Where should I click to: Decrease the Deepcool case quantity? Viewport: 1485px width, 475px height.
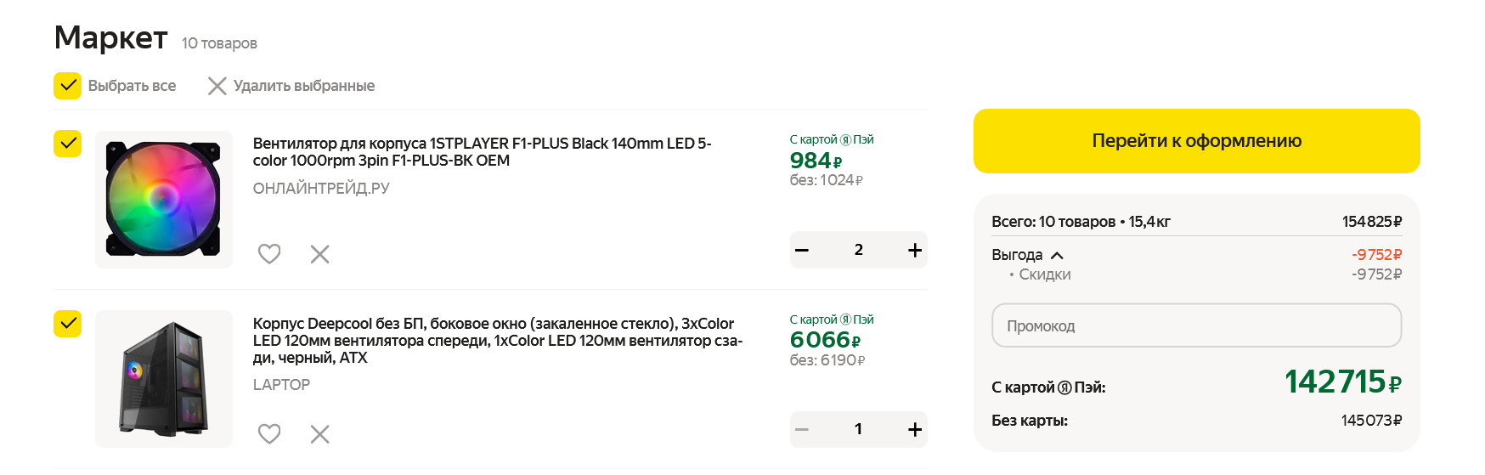click(802, 430)
